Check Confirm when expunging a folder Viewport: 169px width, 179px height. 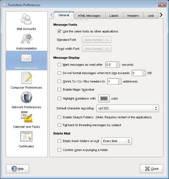point(59,150)
